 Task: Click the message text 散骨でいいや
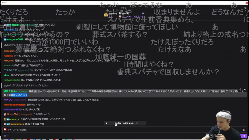(34, 104)
